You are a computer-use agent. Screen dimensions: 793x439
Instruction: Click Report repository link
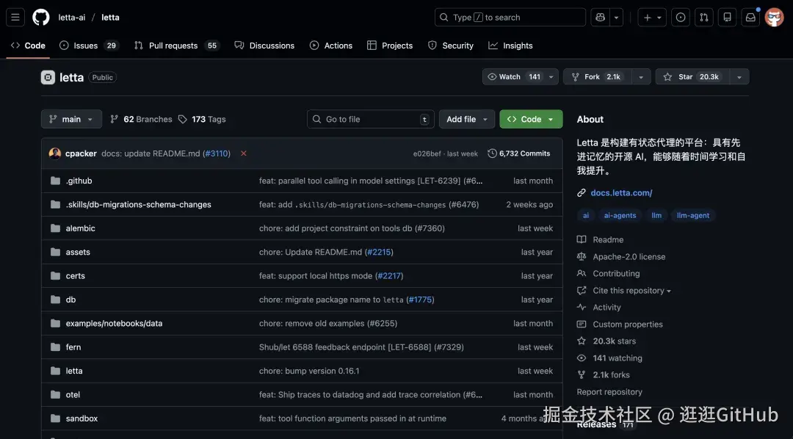tap(609, 392)
